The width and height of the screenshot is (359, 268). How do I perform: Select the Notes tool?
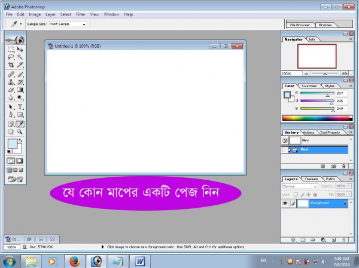point(11,124)
